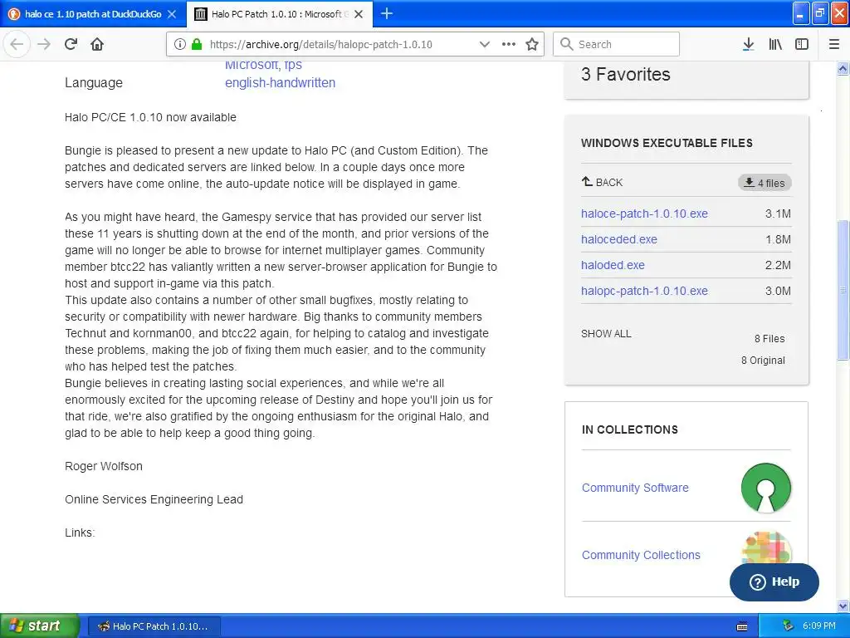Reload the current page
850x638 pixels.
point(71,44)
